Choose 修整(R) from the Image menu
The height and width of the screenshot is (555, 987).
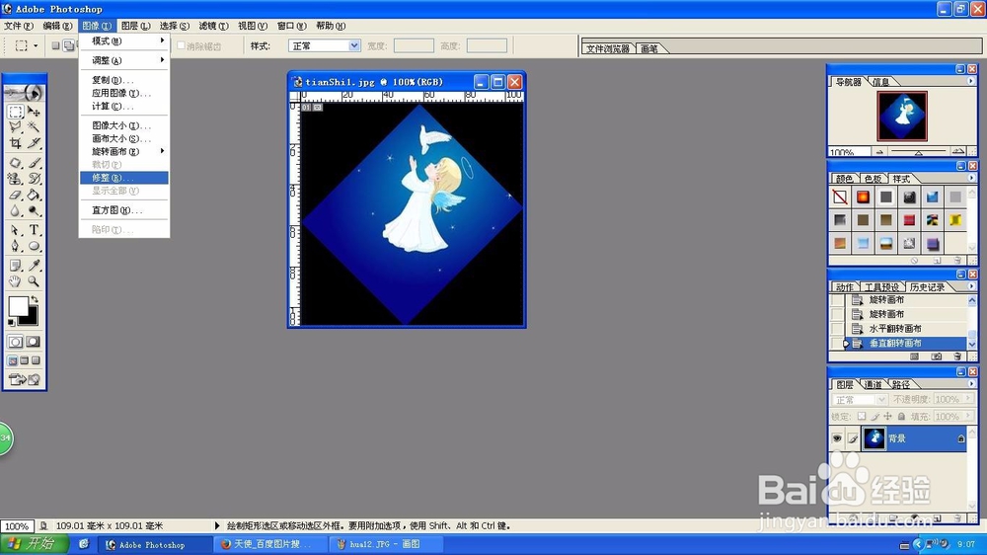point(124,178)
